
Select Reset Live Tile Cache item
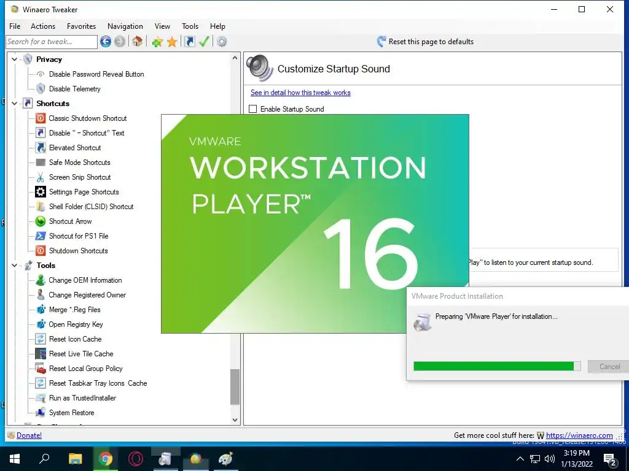[x=81, y=354]
